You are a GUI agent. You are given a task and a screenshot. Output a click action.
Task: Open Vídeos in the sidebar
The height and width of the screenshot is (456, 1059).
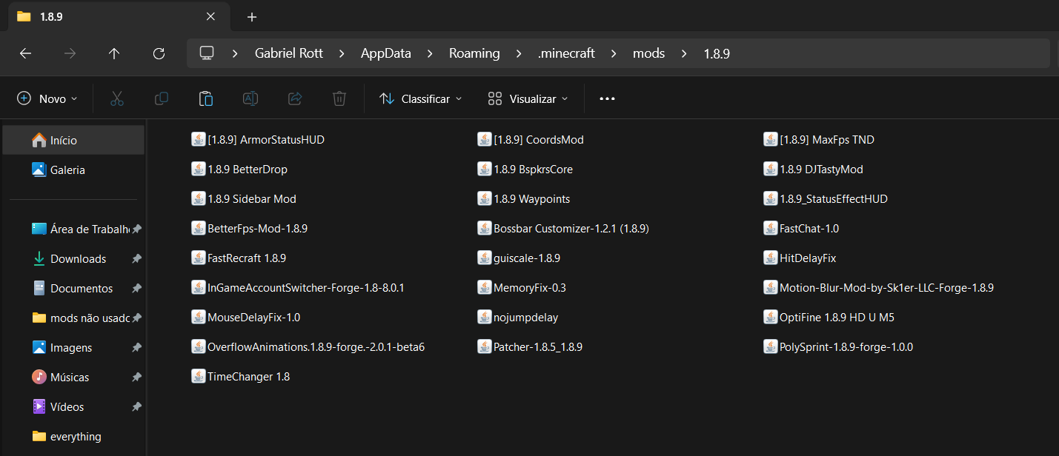coord(73,406)
